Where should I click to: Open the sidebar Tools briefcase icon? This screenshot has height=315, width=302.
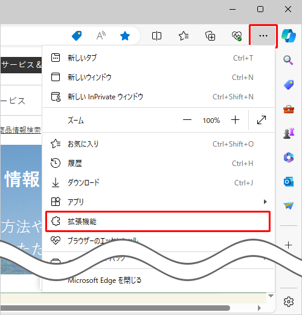289,109
